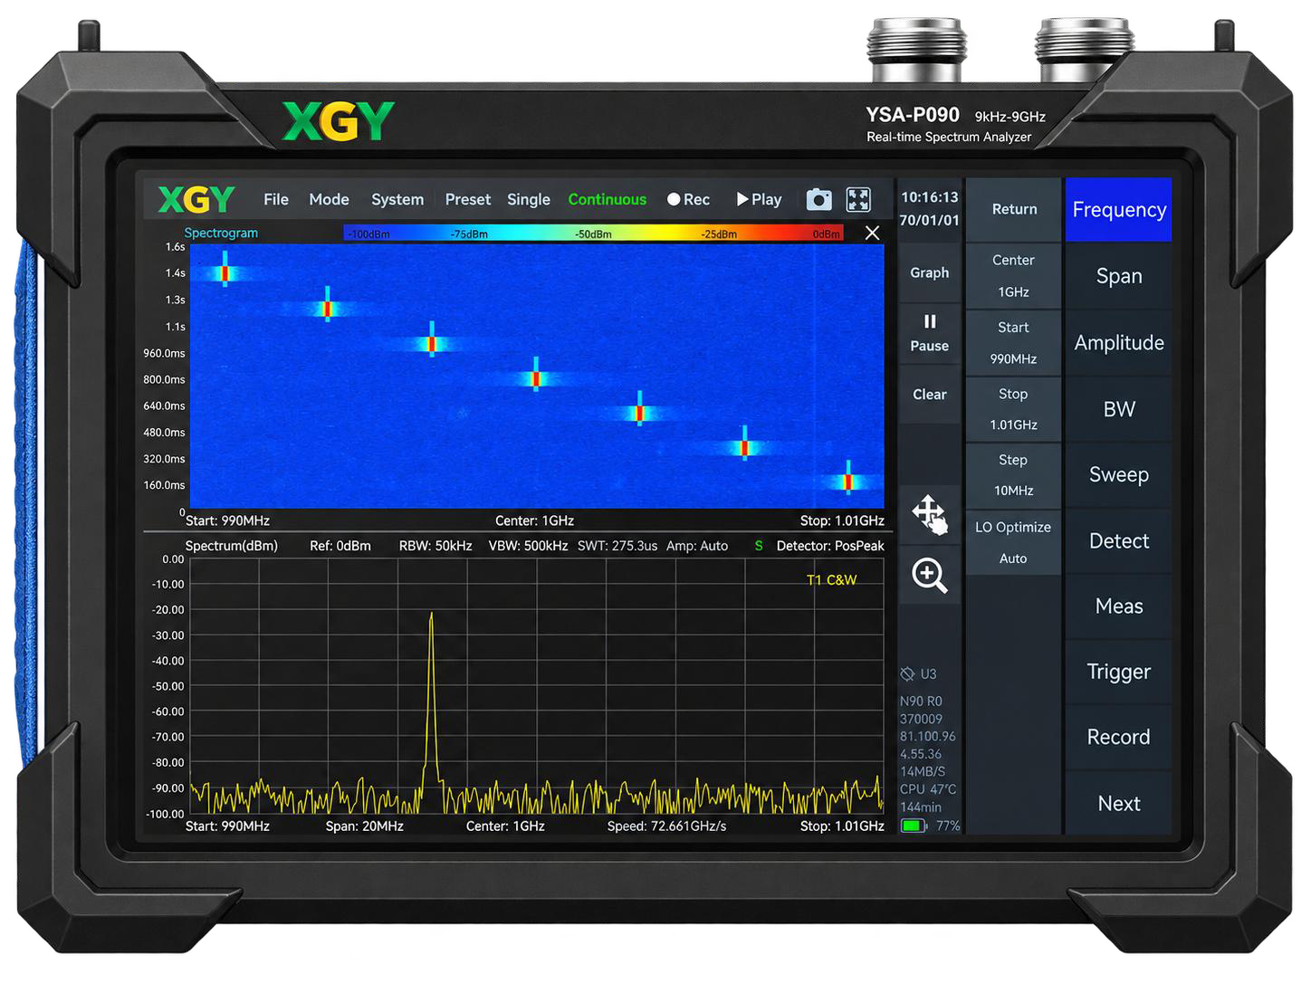
Task: Open the Amplitude settings tab
Action: (1119, 343)
